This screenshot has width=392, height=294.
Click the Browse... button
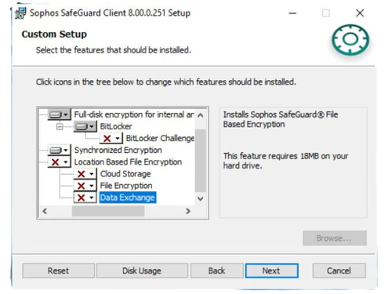pos(335,238)
